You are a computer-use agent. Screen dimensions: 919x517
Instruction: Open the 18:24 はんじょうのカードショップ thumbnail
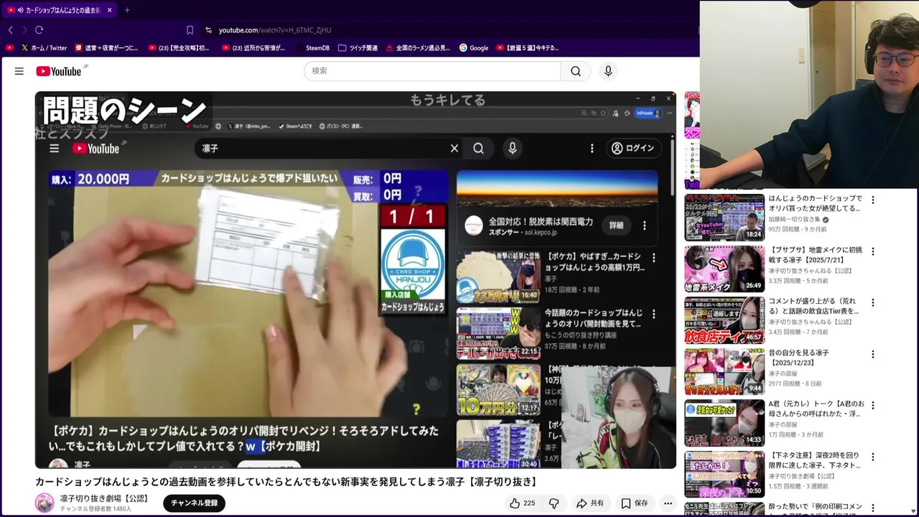click(x=724, y=217)
